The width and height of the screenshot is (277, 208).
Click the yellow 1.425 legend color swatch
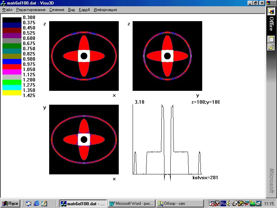point(12,93)
